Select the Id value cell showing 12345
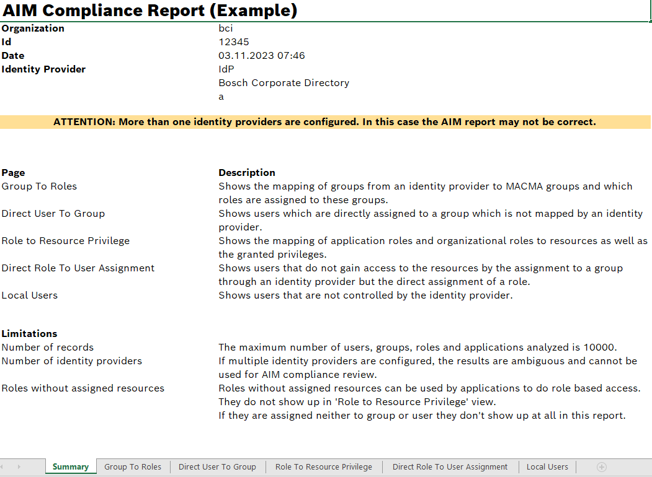This screenshot has width=652, height=477. [233, 42]
